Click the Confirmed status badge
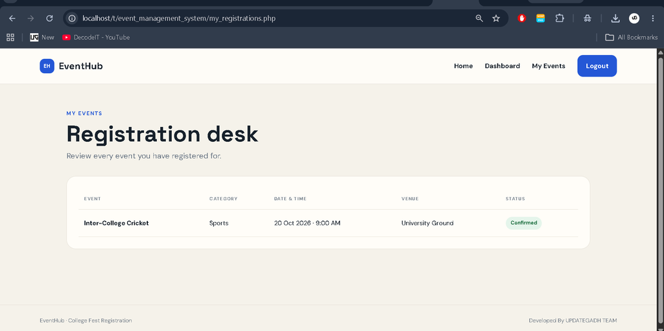This screenshot has width=664, height=331. point(523,223)
